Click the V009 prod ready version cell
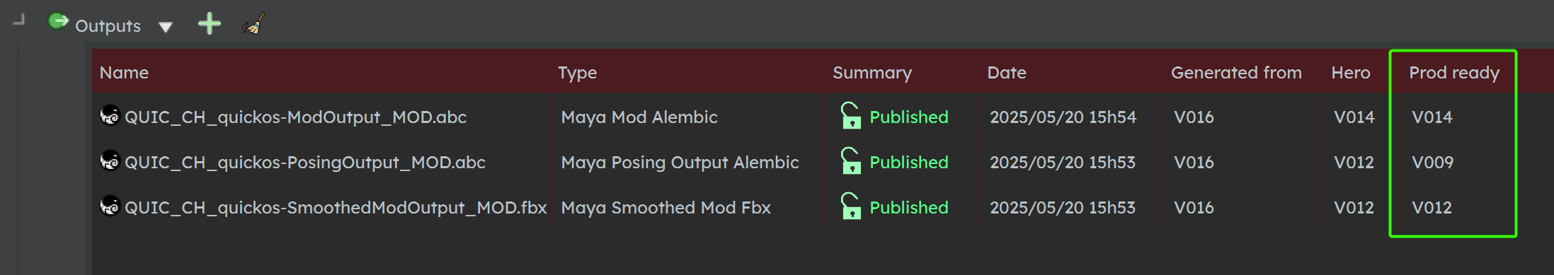 pos(1432,163)
